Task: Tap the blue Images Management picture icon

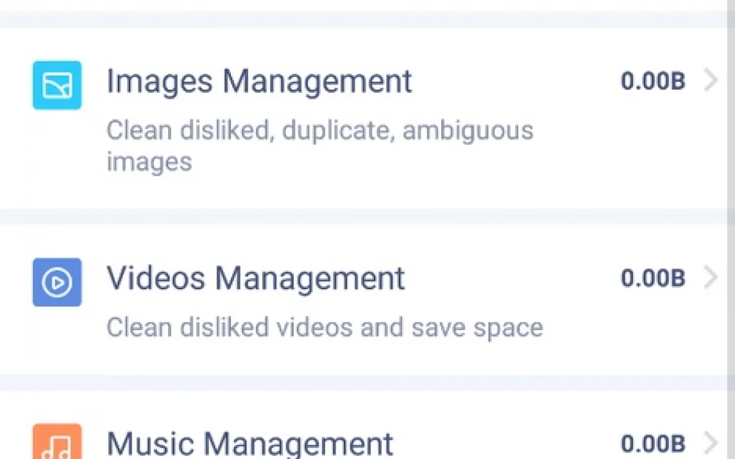Action: coord(57,85)
